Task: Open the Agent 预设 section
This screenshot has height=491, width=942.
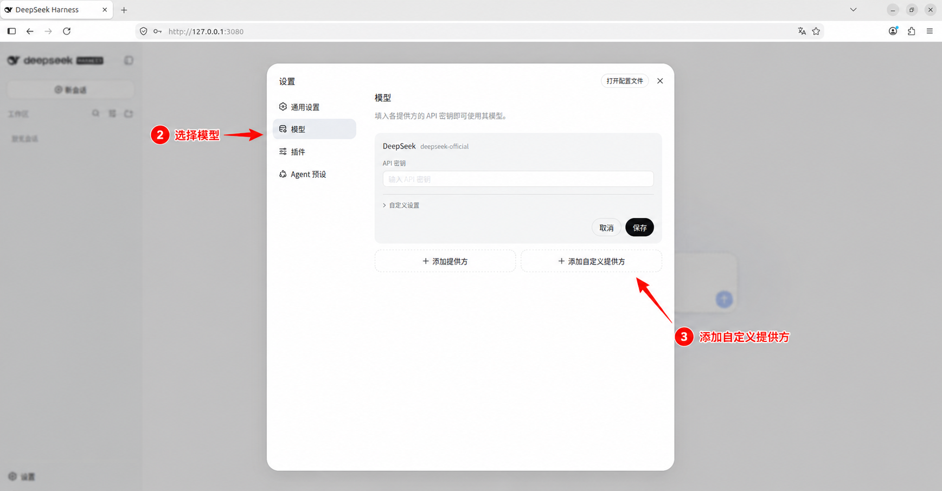Action: coord(314,174)
